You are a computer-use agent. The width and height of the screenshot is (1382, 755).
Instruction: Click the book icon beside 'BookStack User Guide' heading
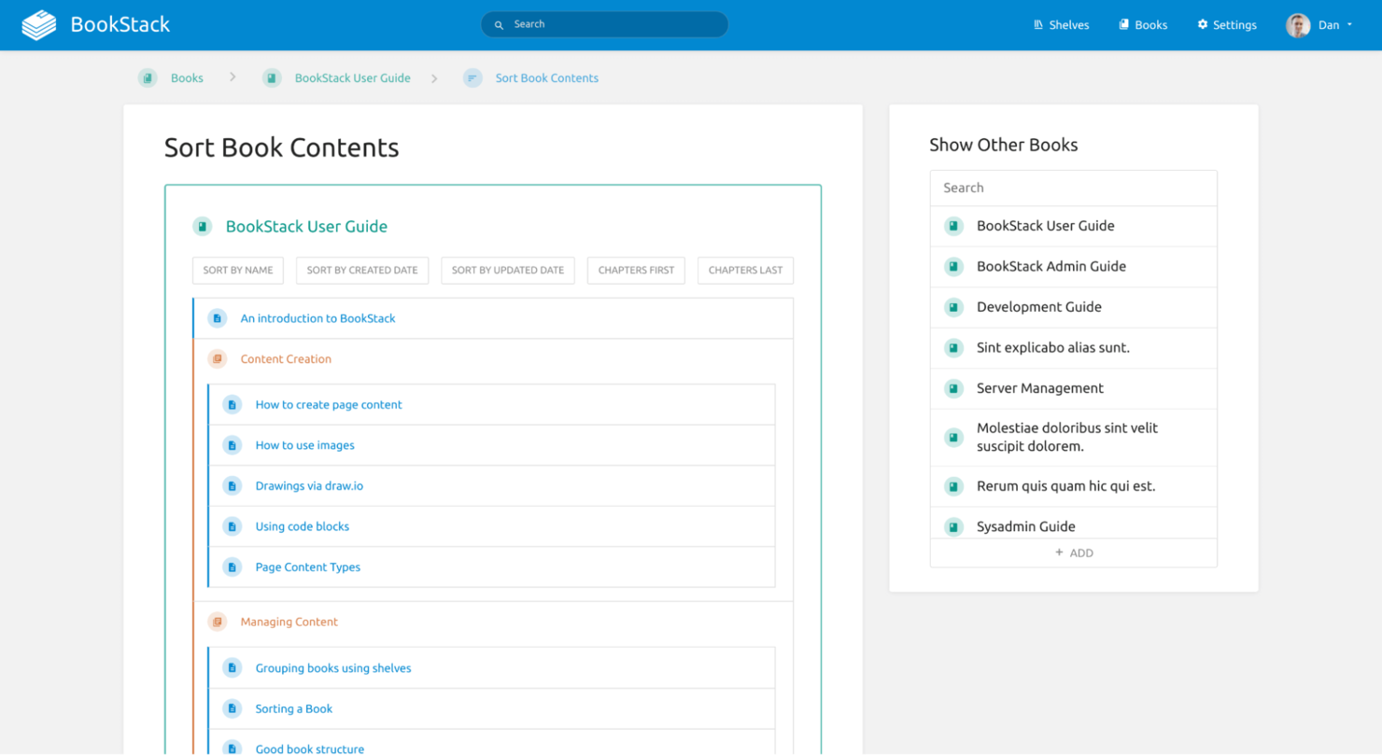pos(203,226)
